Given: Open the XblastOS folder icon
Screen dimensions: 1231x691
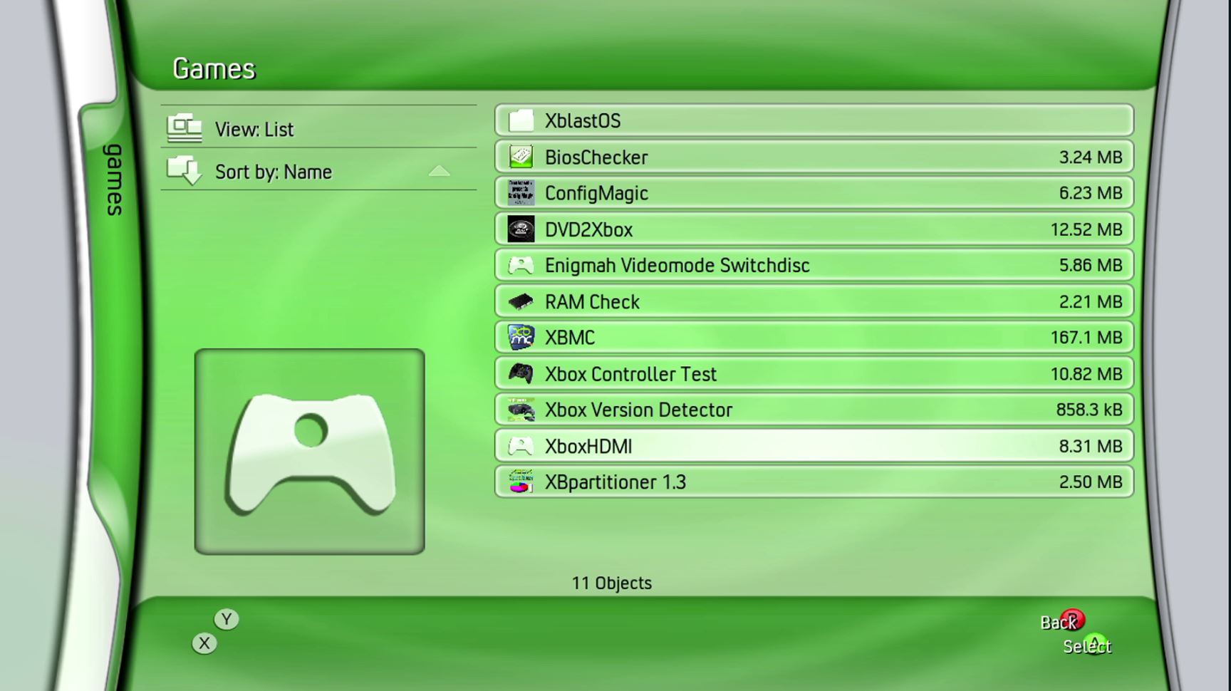Looking at the screenshot, I should [x=521, y=120].
